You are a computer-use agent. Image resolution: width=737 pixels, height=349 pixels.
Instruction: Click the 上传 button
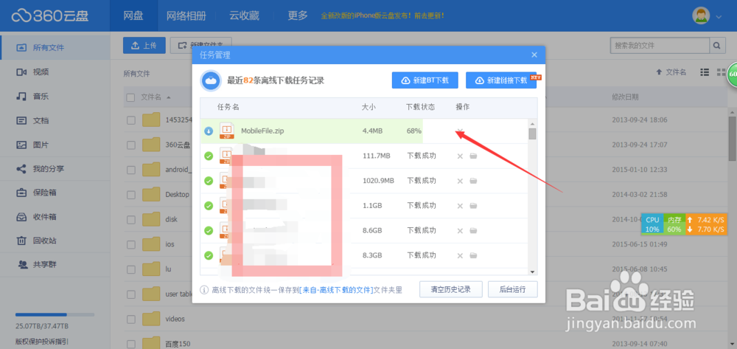pyautogui.click(x=144, y=45)
